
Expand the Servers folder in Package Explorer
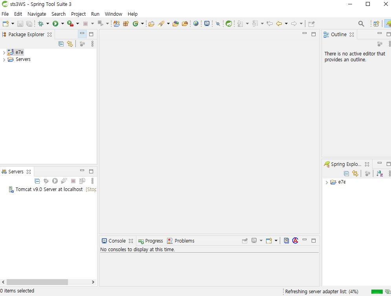pyautogui.click(x=4, y=60)
